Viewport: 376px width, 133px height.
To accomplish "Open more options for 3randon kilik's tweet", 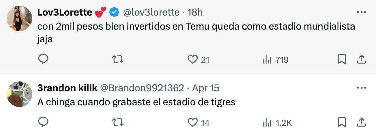I will (361, 87).
